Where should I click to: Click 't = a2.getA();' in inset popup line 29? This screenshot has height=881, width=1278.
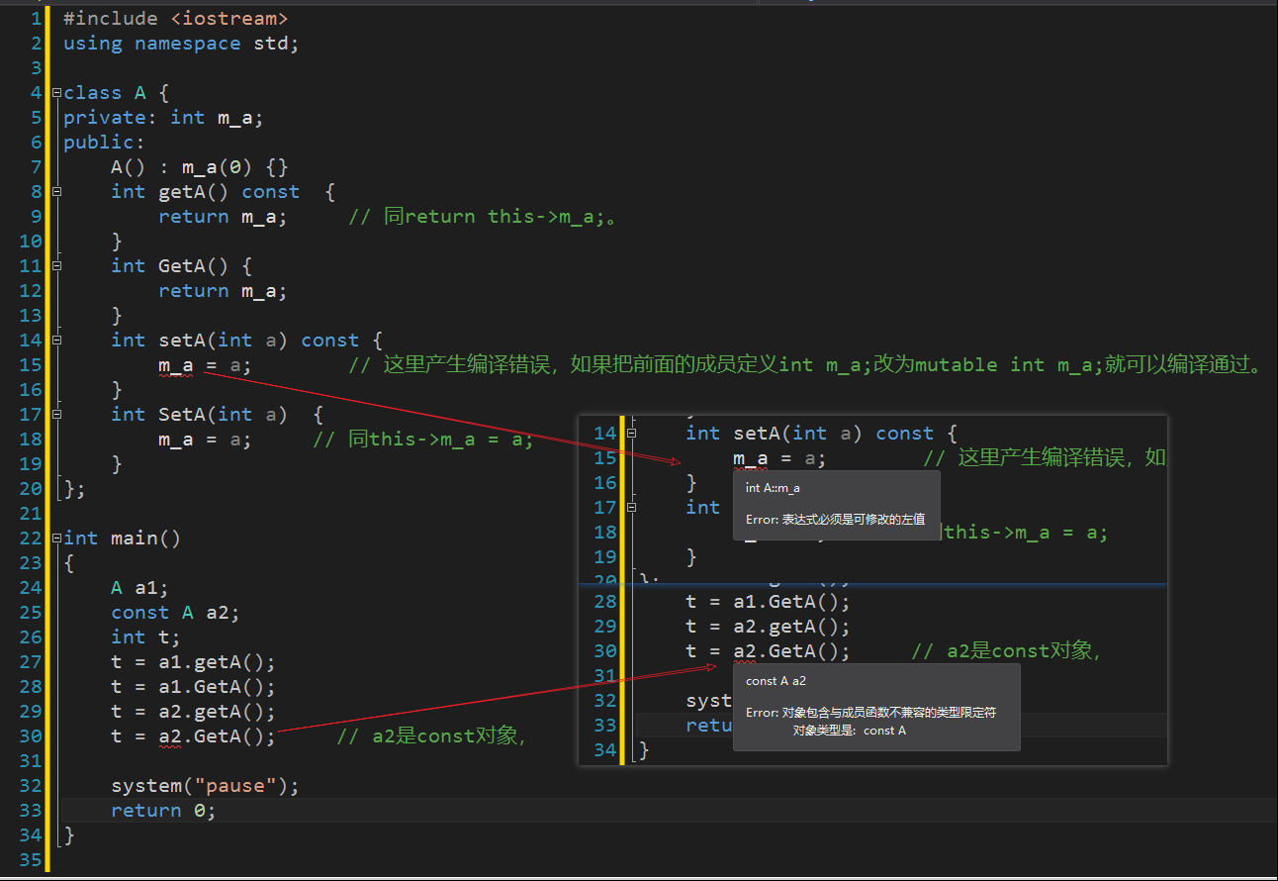coord(769,626)
